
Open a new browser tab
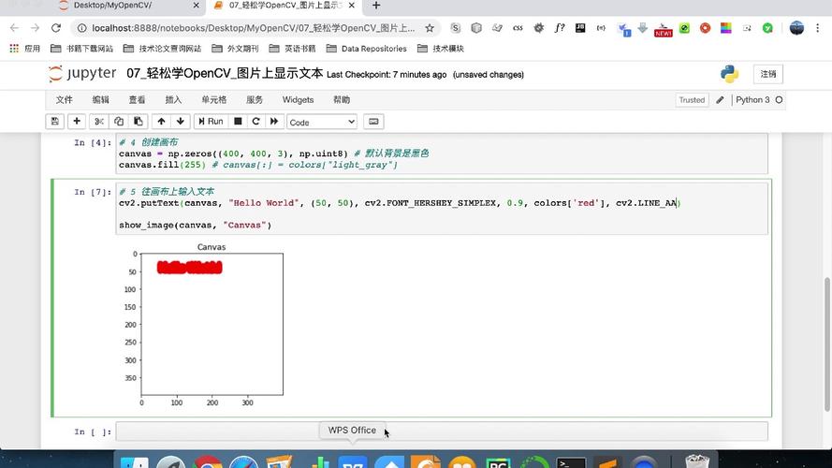(376, 6)
